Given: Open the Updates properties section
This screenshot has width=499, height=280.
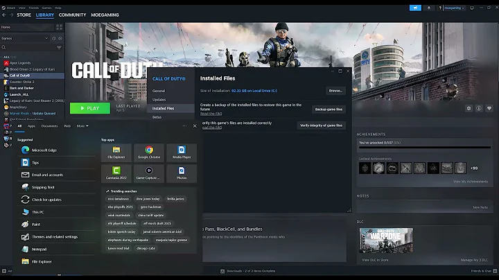Looking at the screenshot, I should coord(159,100).
